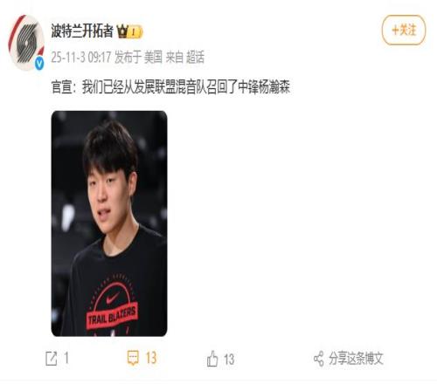Click the like count 13
The width and height of the screenshot is (437, 384).
[x=229, y=360]
